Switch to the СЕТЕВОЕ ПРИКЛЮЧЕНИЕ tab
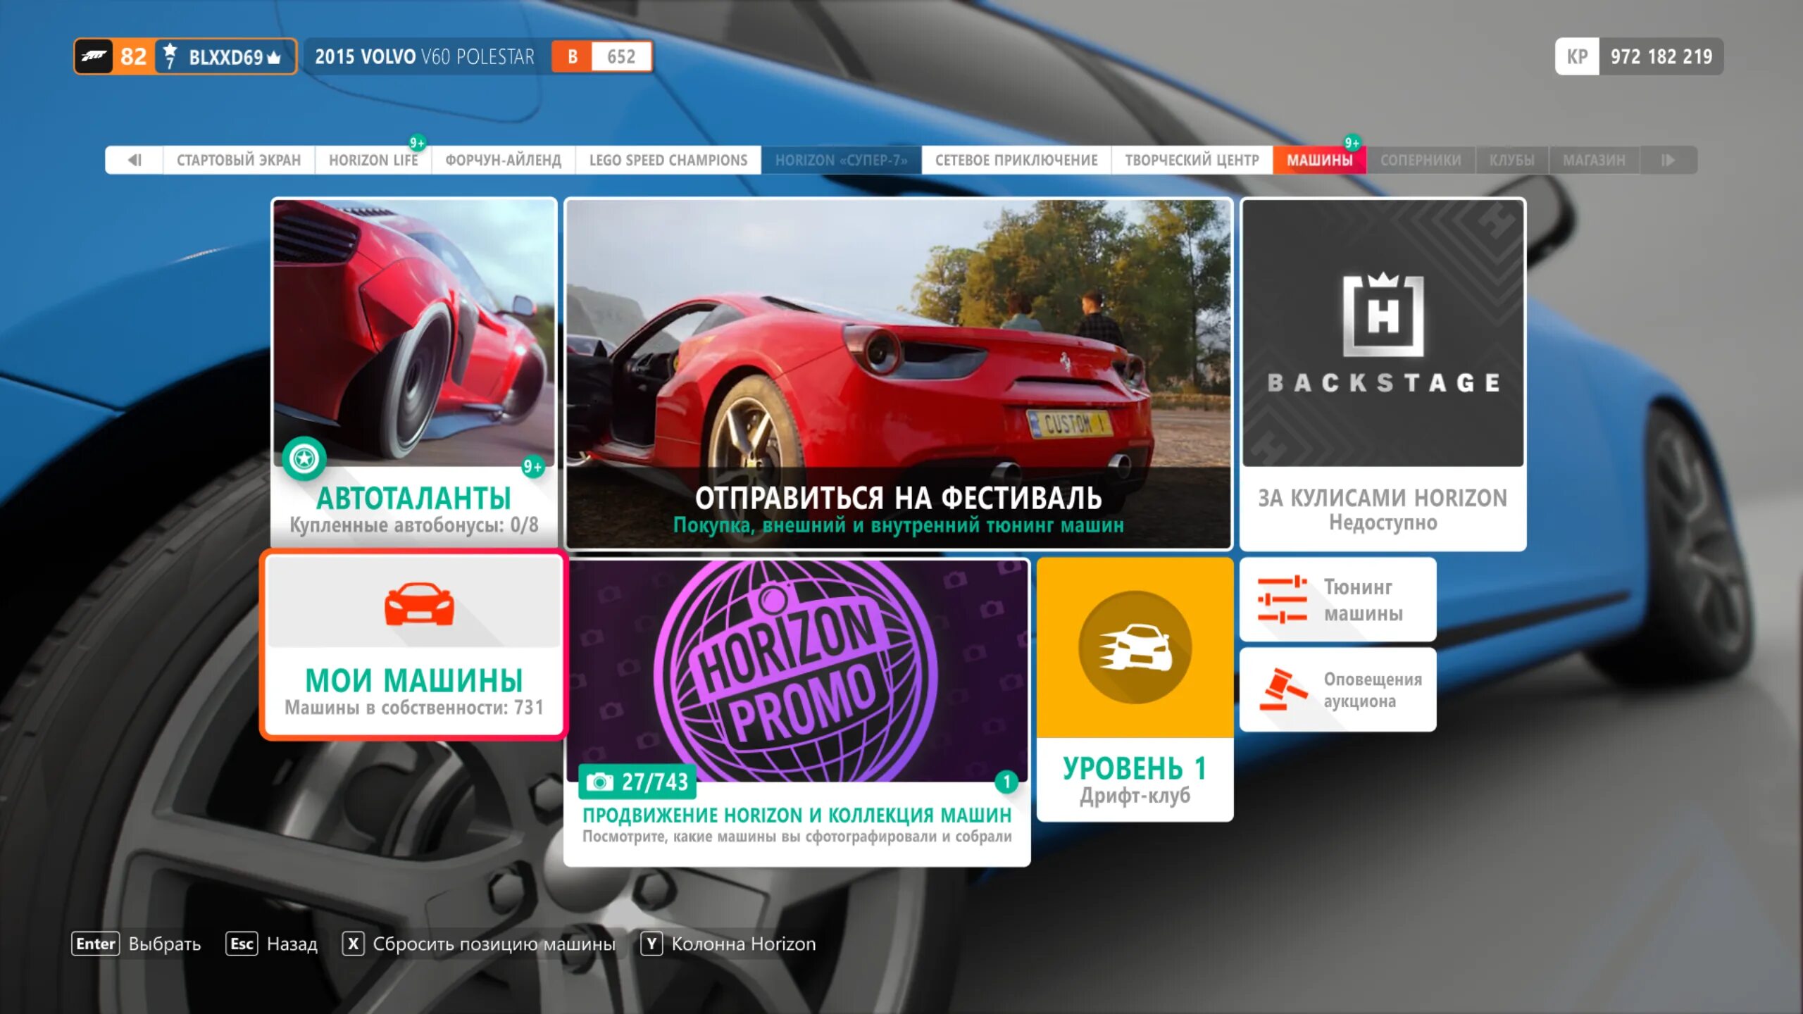The width and height of the screenshot is (1803, 1014). point(1016,160)
